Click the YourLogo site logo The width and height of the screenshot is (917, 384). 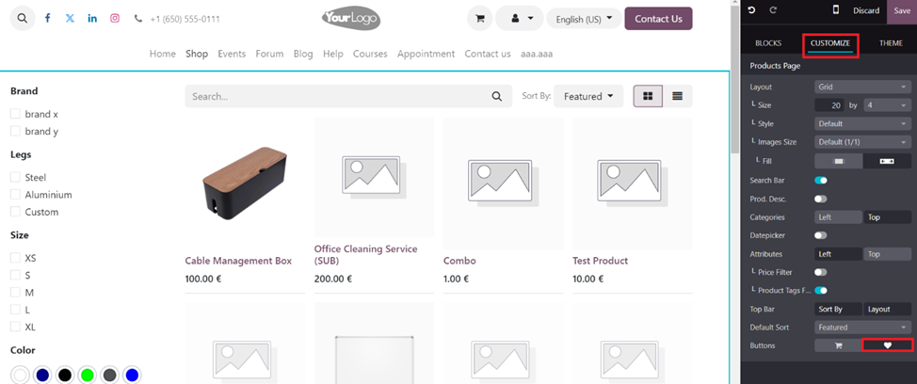351,18
